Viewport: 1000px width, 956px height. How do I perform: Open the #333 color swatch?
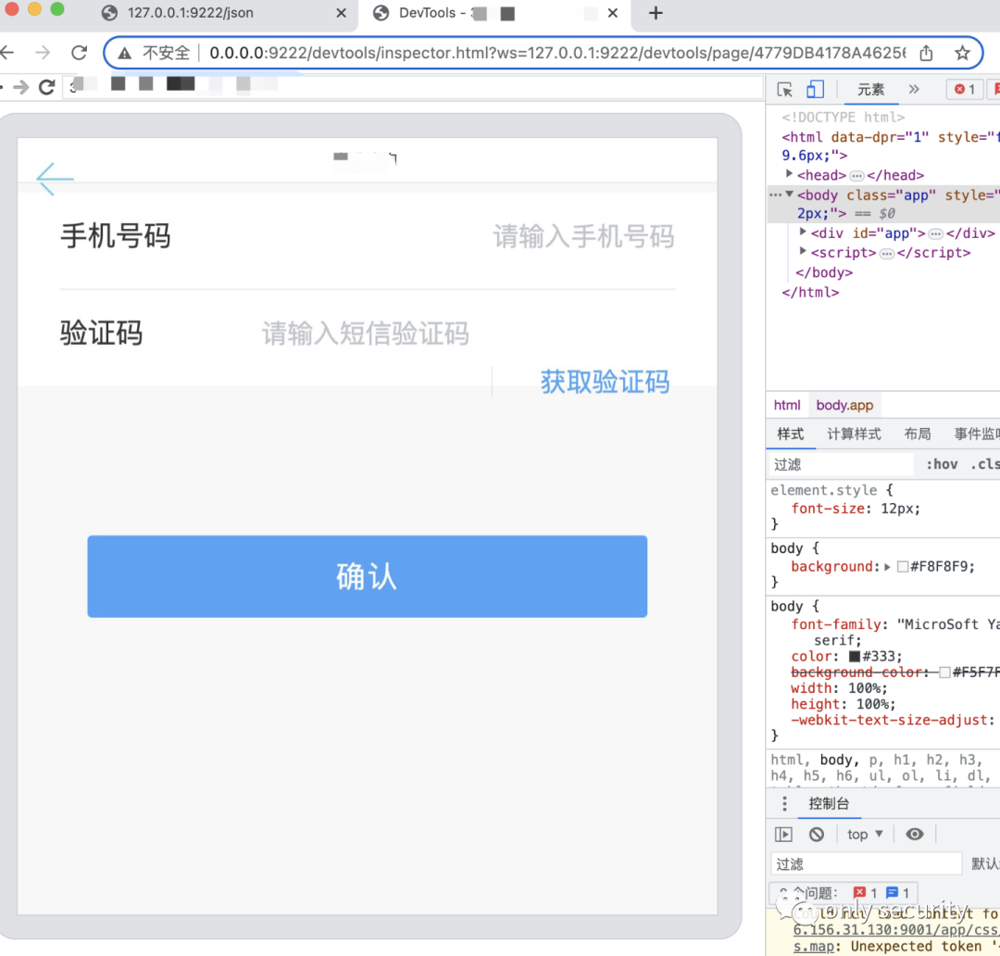point(855,657)
